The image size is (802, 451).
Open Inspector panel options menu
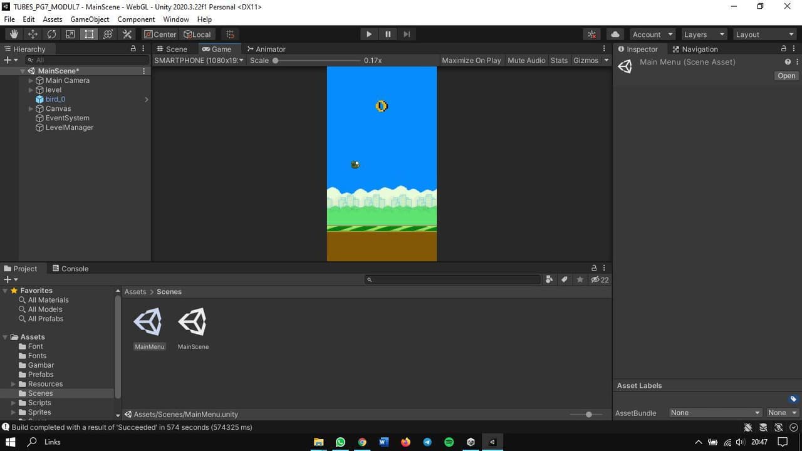click(x=794, y=49)
